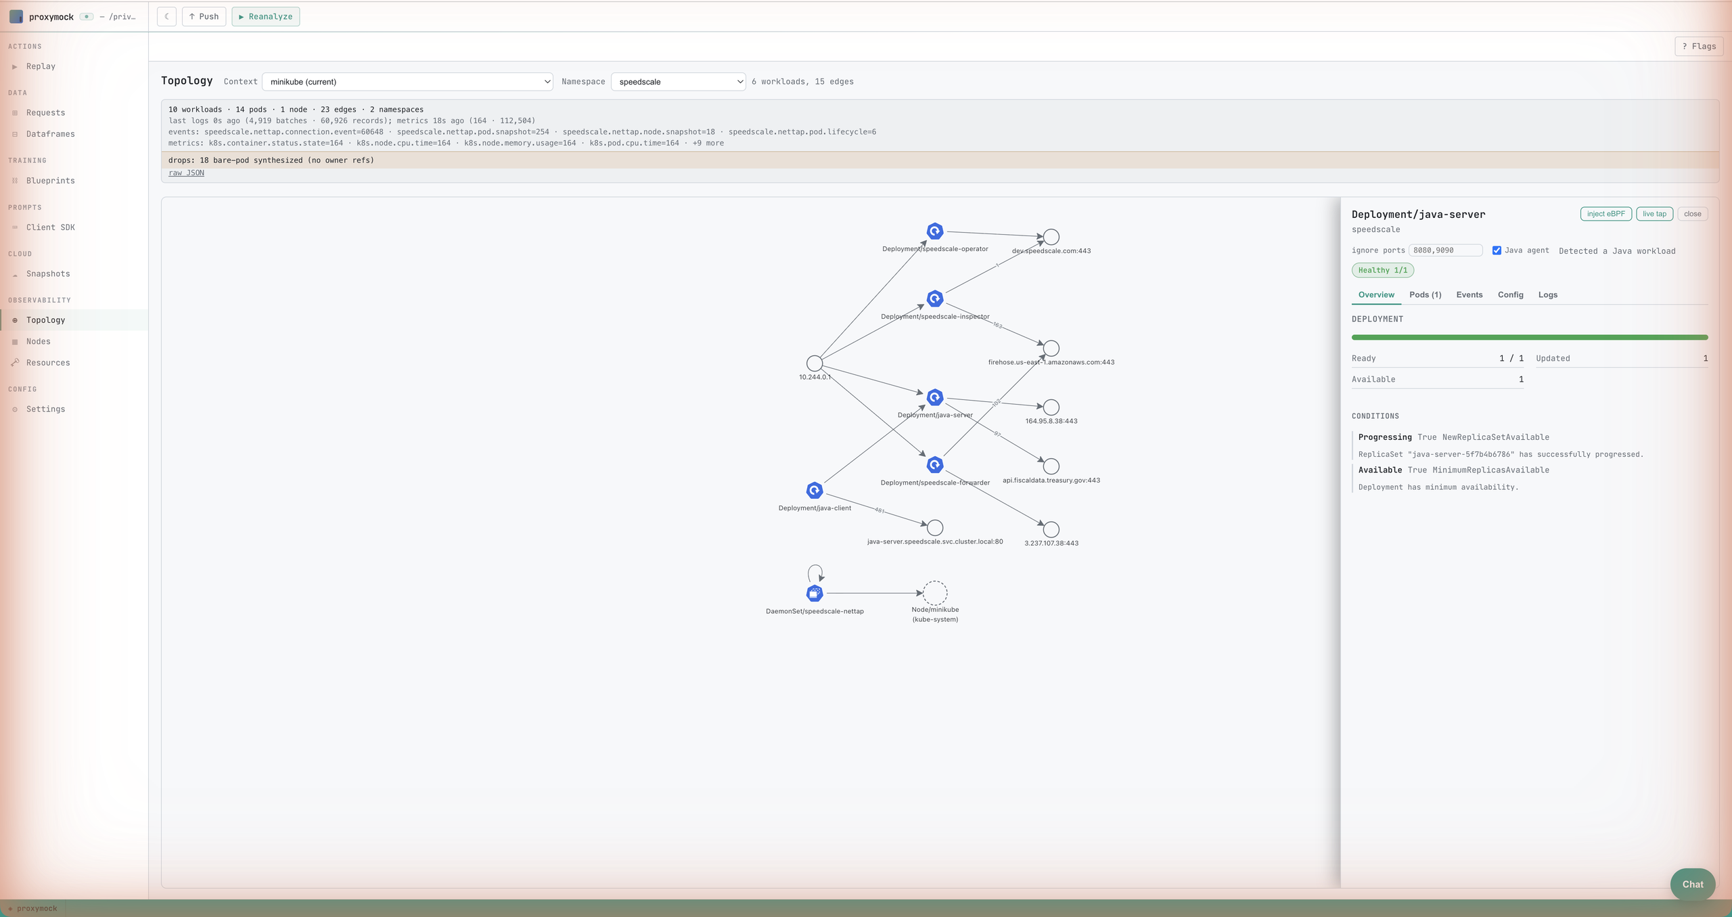Click the Dataframes sidebar icon
The width and height of the screenshot is (1732, 917).
[x=15, y=134]
